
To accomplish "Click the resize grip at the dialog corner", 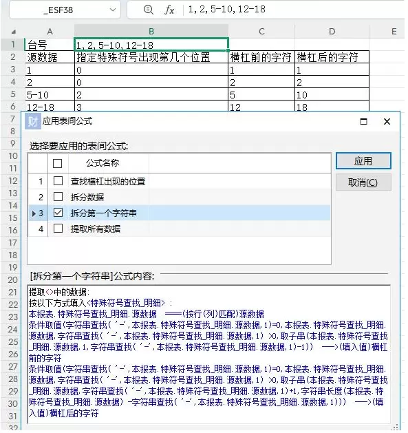I will pyautogui.click(x=396, y=427).
